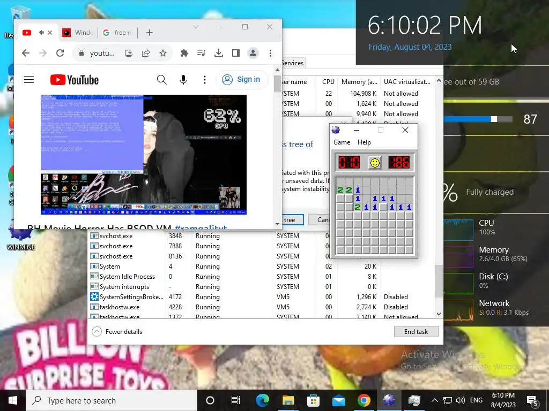Bookmark this page with the star
The height and width of the screenshot is (411, 549).
coord(163,53)
